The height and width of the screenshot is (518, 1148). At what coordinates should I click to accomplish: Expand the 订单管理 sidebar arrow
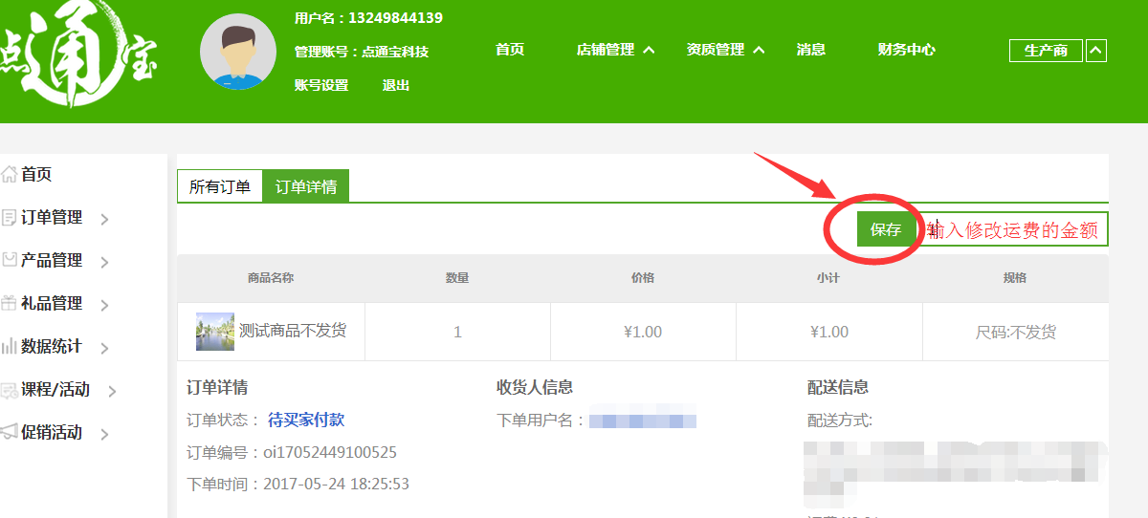click(x=104, y=220)
